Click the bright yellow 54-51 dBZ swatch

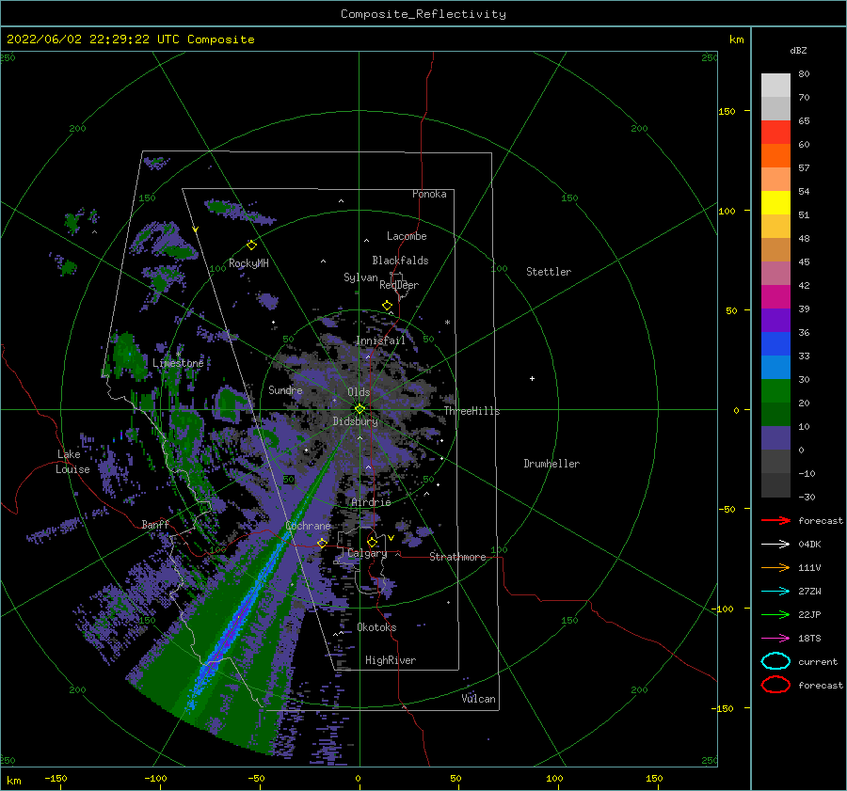[x=775, y=202]
